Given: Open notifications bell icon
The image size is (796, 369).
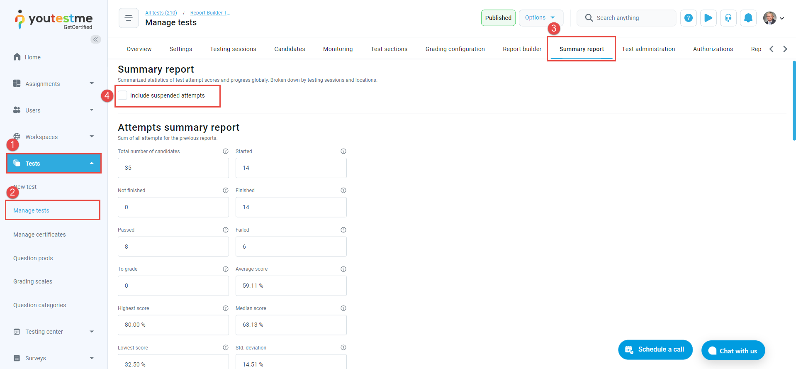Looking at the screenshot, I should pyautogui.click(x=748, y=18).
